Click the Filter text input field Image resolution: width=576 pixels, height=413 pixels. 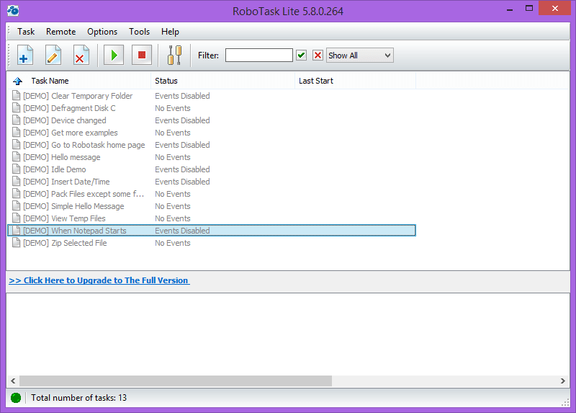259,55
